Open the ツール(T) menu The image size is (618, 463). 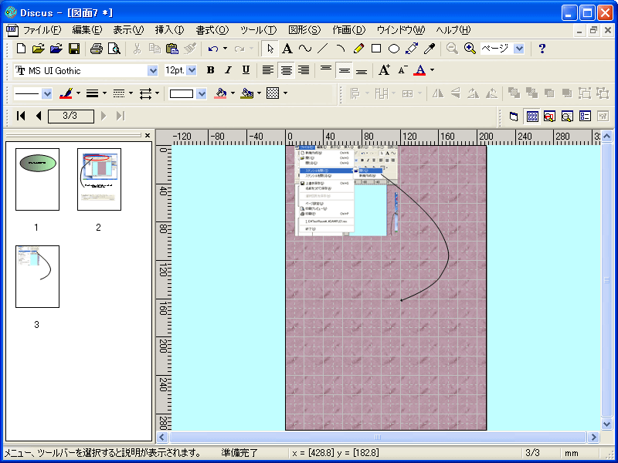pyautogui.click(x=259, y=30)
